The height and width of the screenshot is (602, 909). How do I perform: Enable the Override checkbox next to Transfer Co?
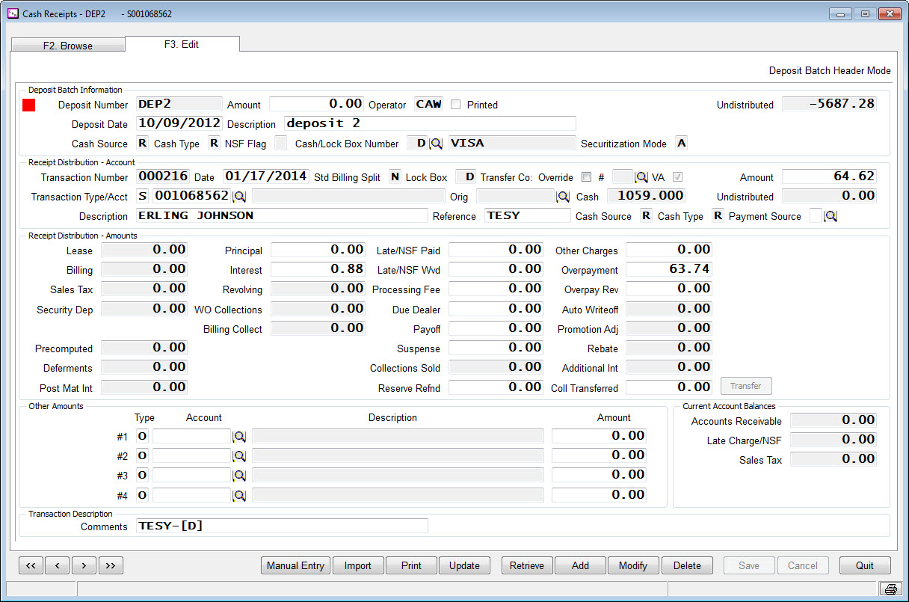(x=586, y=176)
